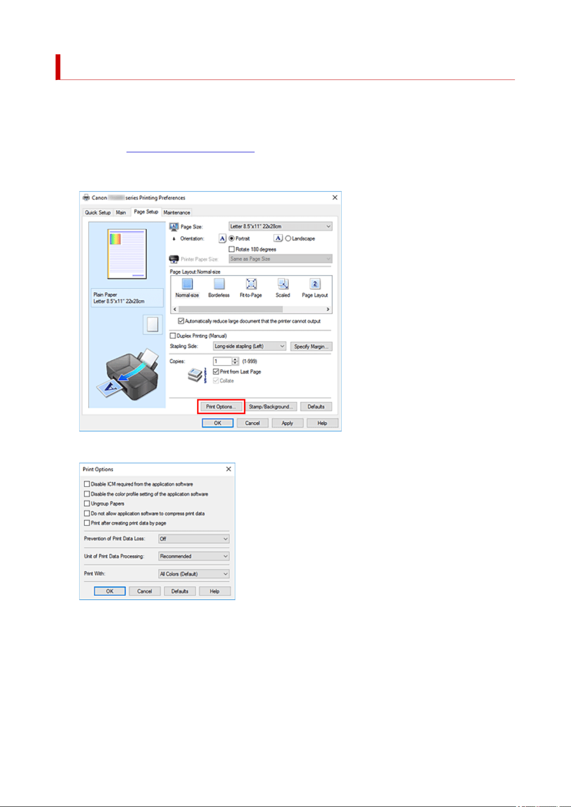Click the Print Options button

(221, 407)
